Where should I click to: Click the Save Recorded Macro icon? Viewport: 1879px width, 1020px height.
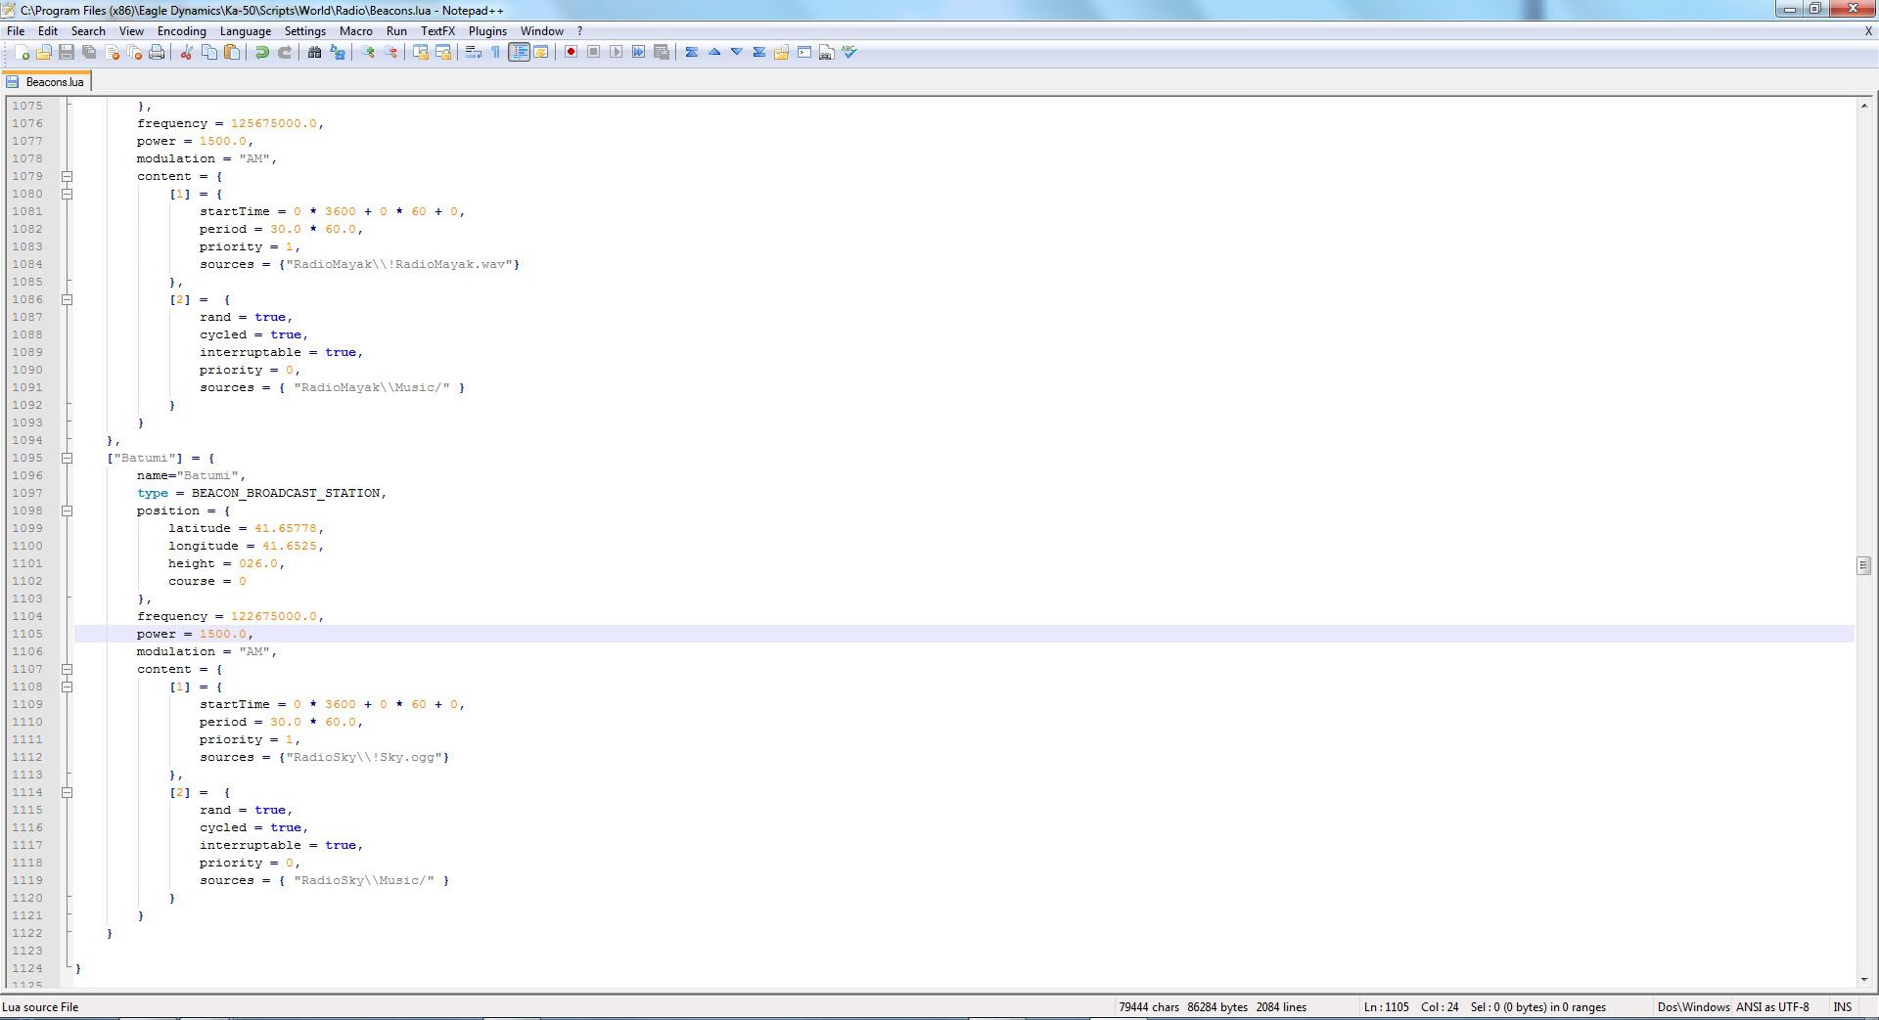point(662,53)
